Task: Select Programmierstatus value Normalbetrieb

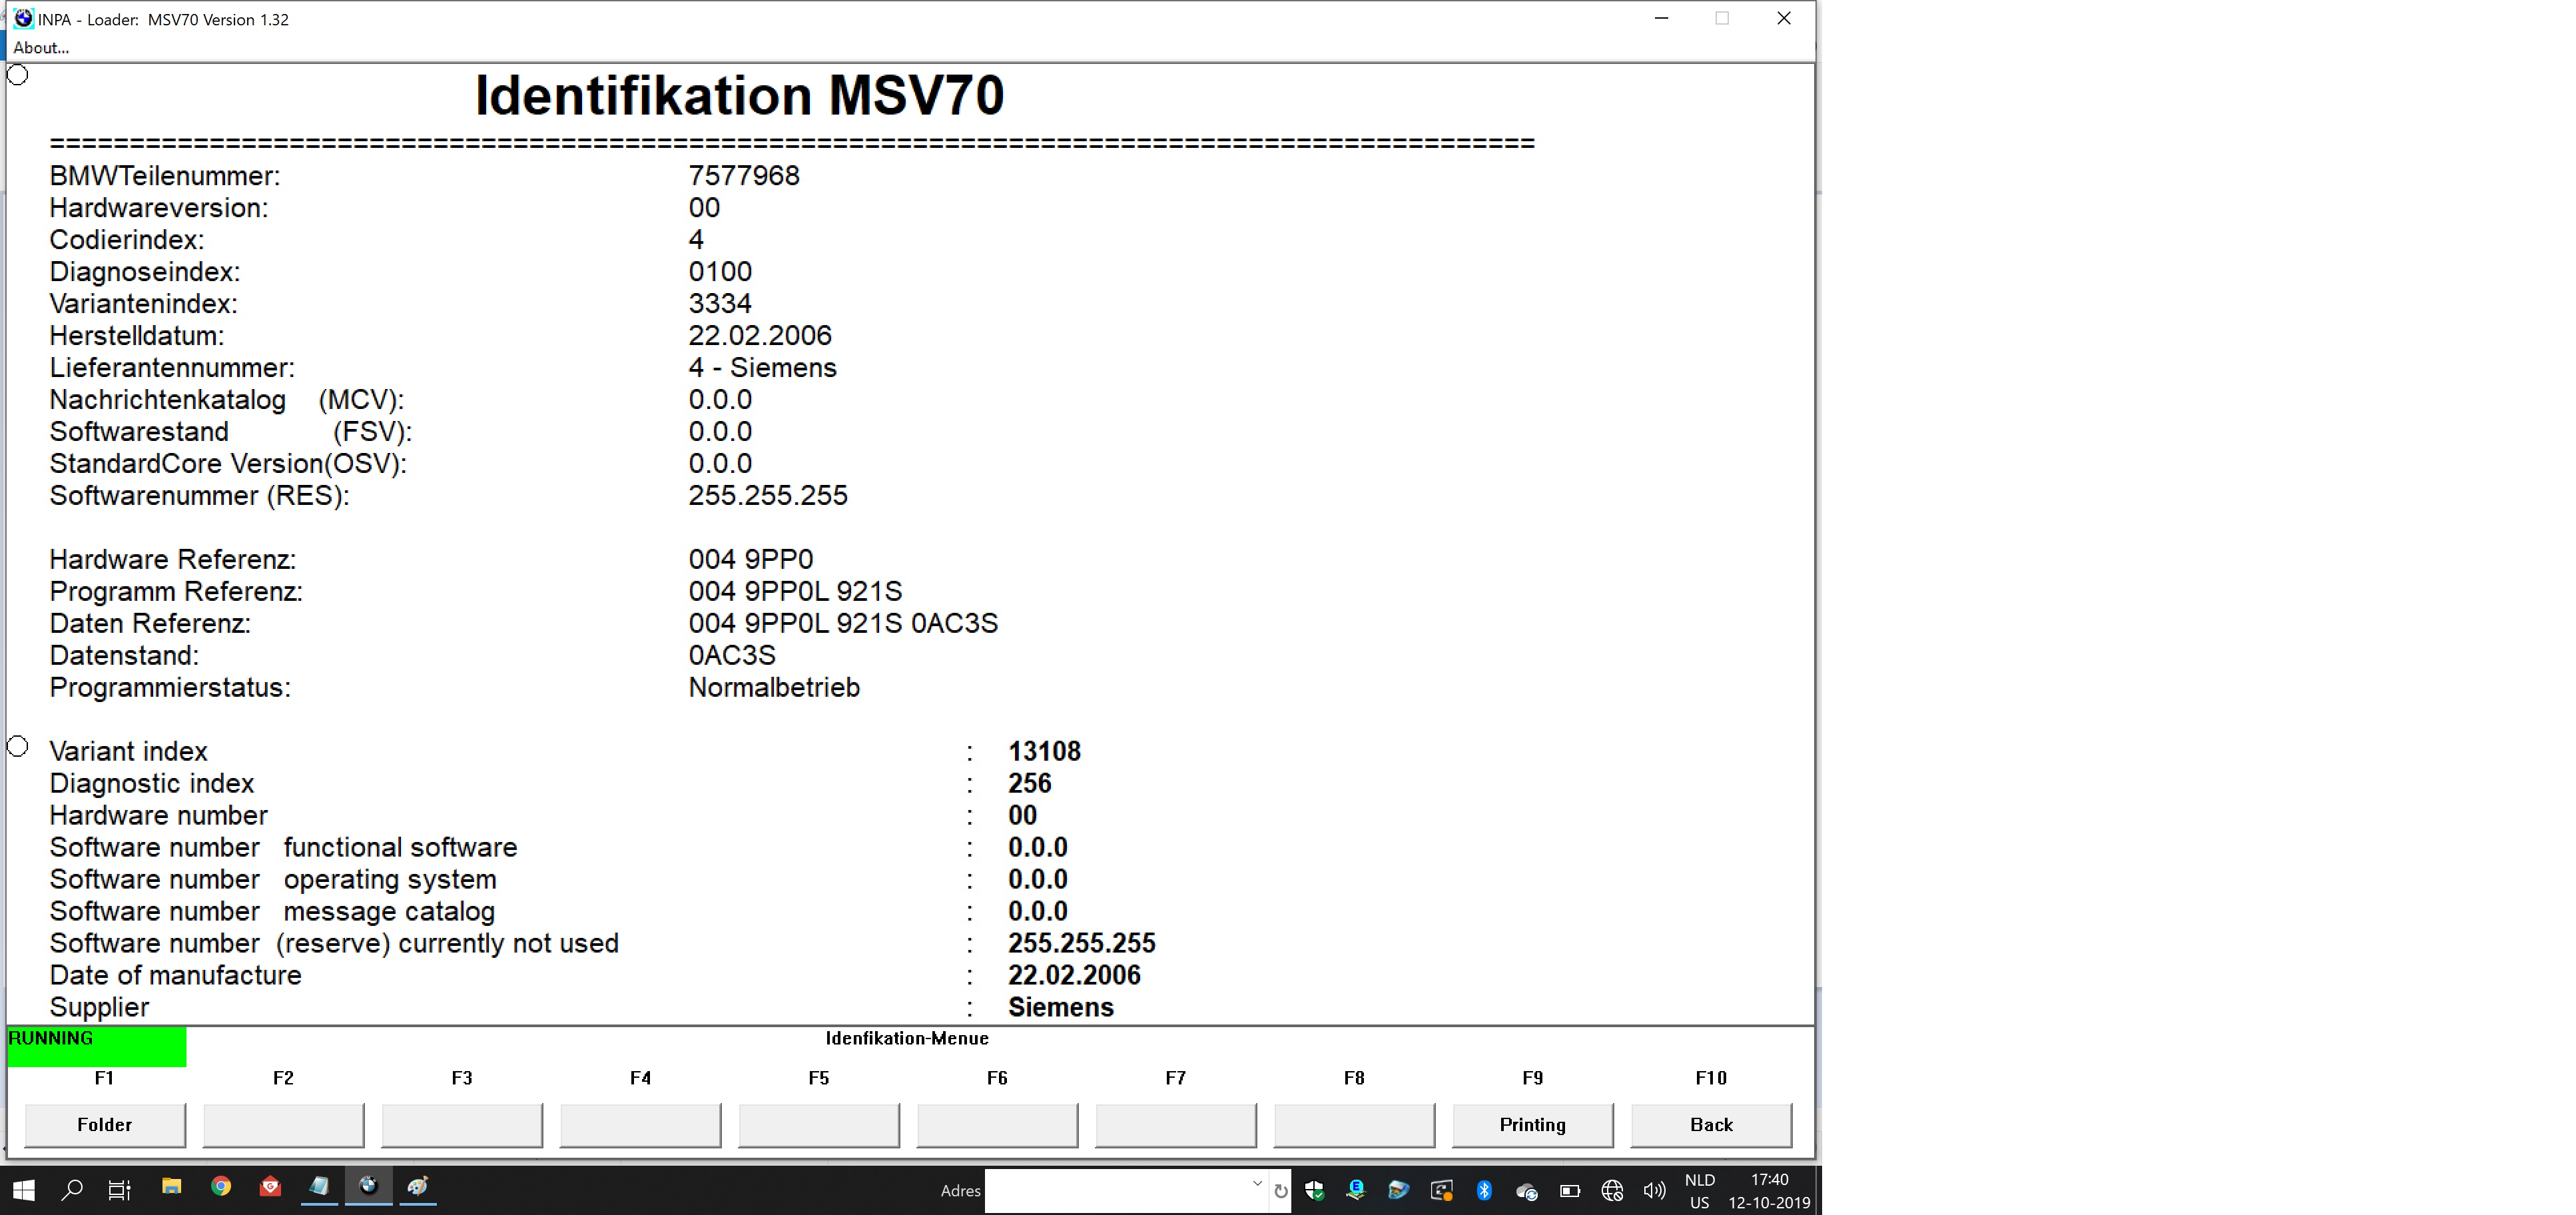Action: tap(774, 688)
